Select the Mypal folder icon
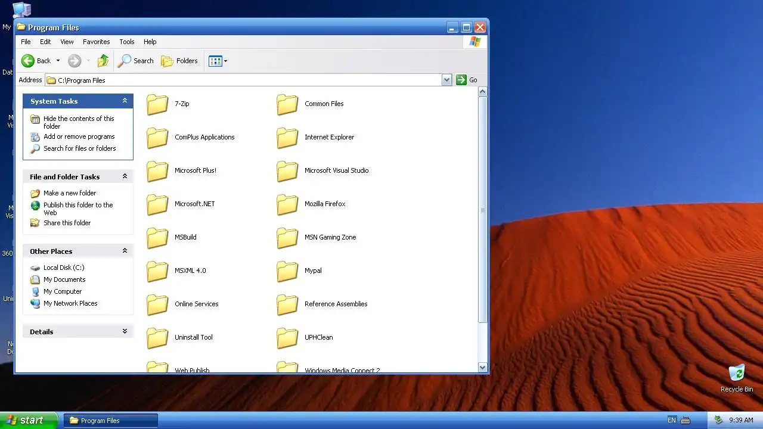 [x=287, y=271]
